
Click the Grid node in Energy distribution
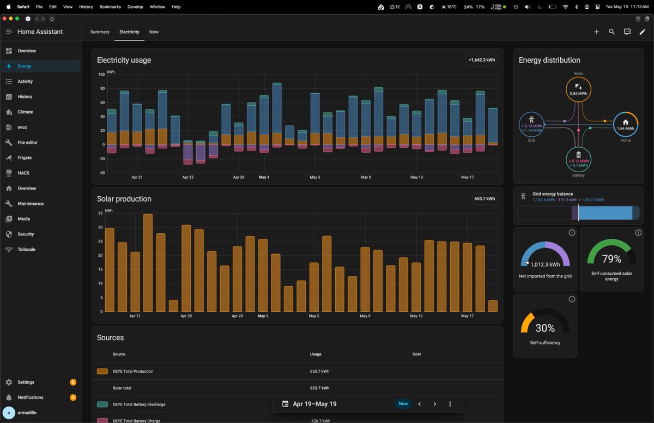tap(531, 125)
